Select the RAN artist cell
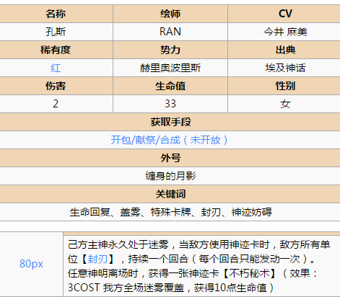The height and width of the screenshot is (297, 340). [x=170, y=32]
